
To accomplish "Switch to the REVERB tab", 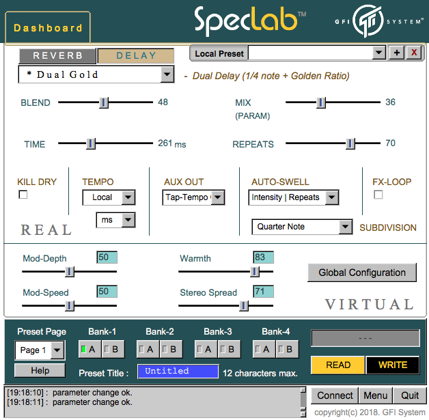I will tap(58, 55).
